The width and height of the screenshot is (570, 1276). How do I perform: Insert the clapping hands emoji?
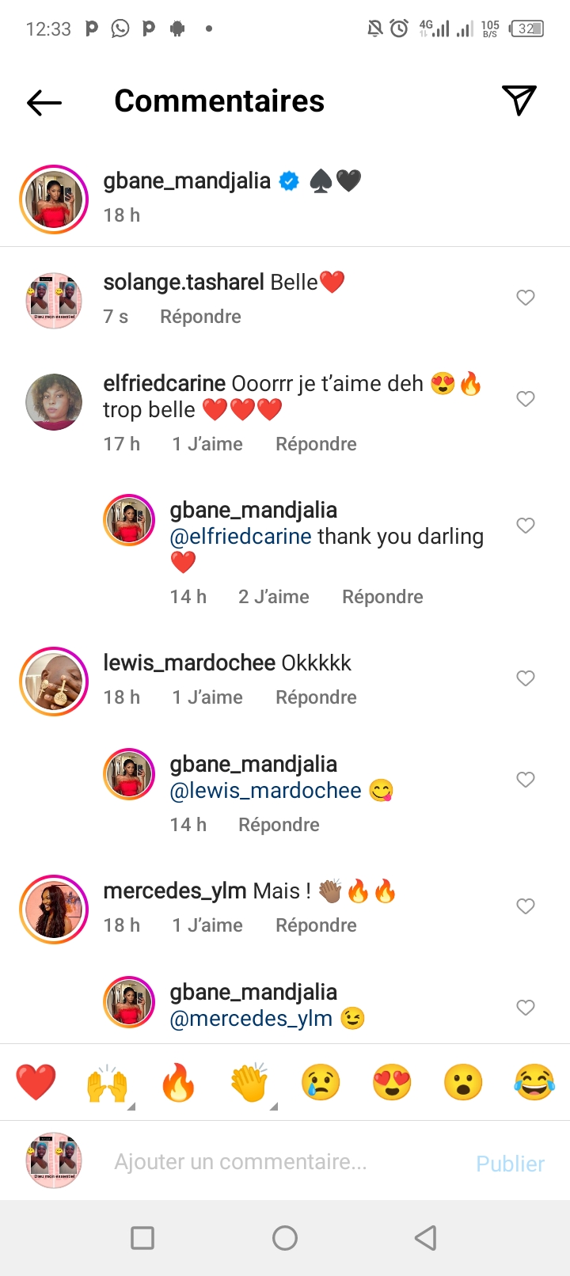pos(249,1082)
